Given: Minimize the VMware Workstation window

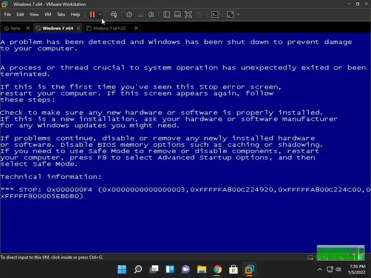Looking at the screenshot, I should click(x=349, y=4).
